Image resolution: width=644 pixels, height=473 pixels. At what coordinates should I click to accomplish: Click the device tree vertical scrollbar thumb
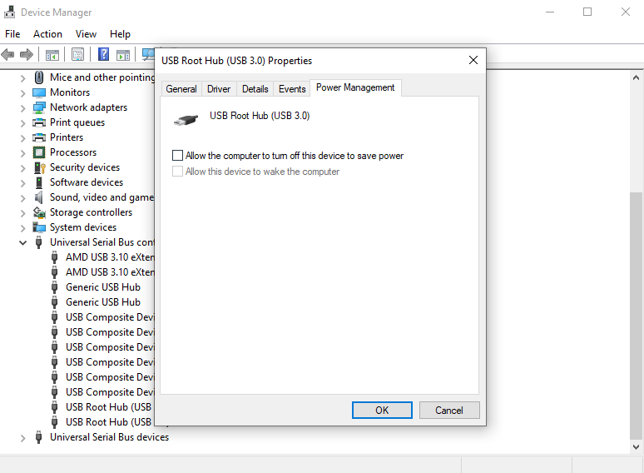click(636, 316)
